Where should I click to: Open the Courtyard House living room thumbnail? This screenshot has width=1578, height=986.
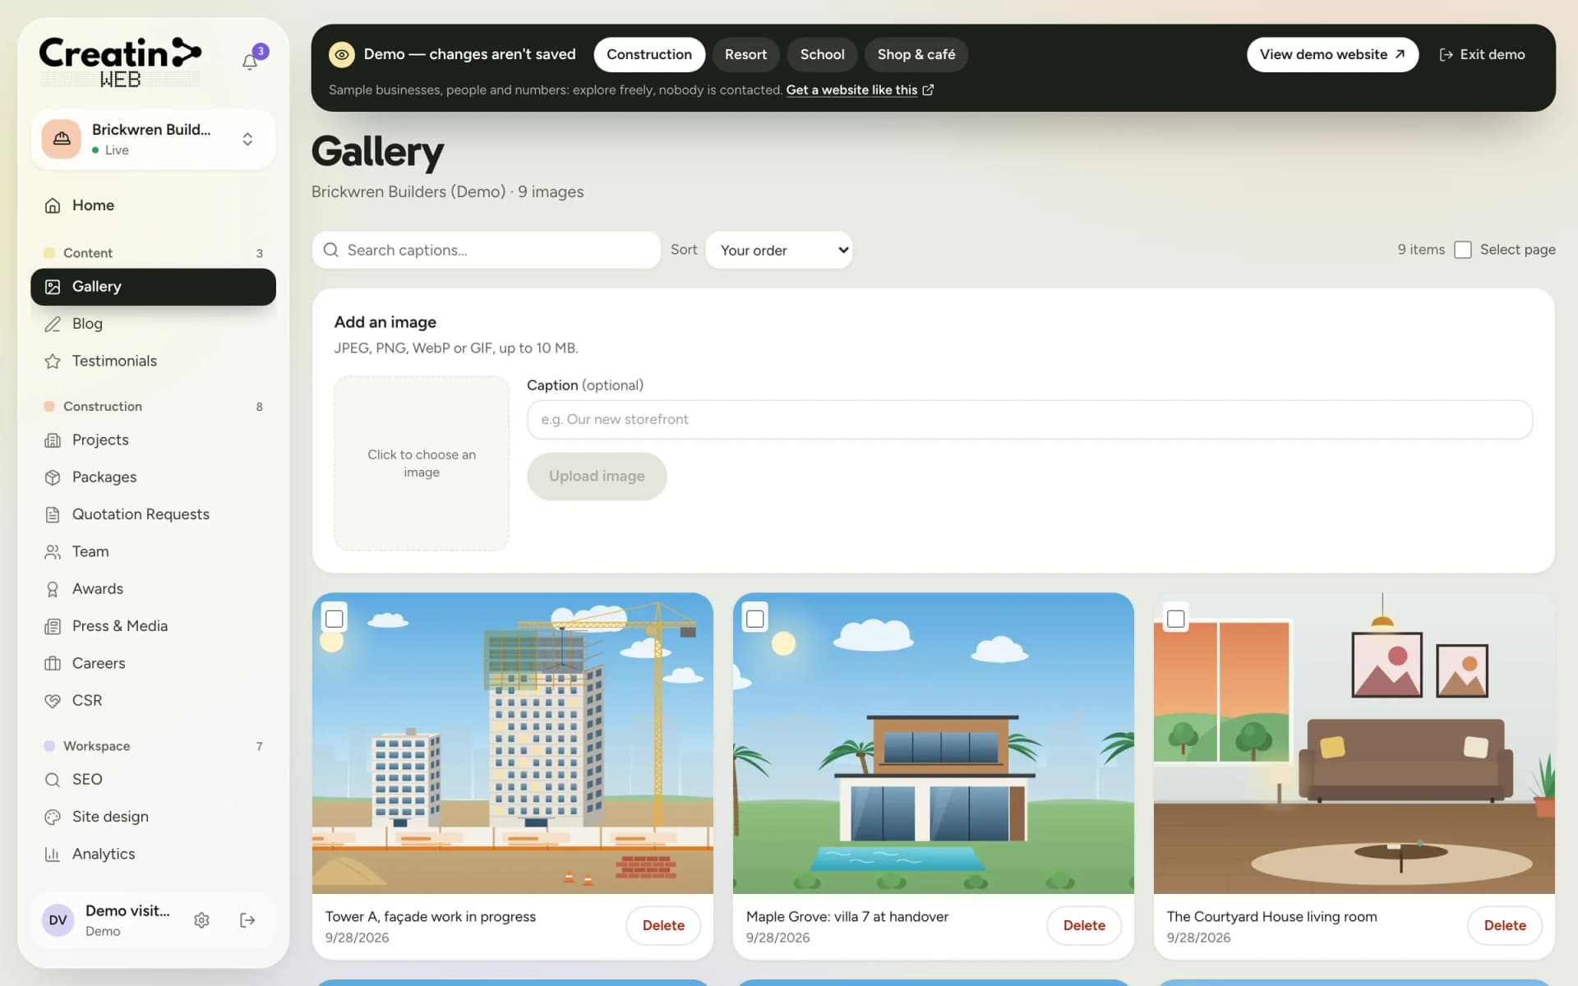tap(1354, 744)
